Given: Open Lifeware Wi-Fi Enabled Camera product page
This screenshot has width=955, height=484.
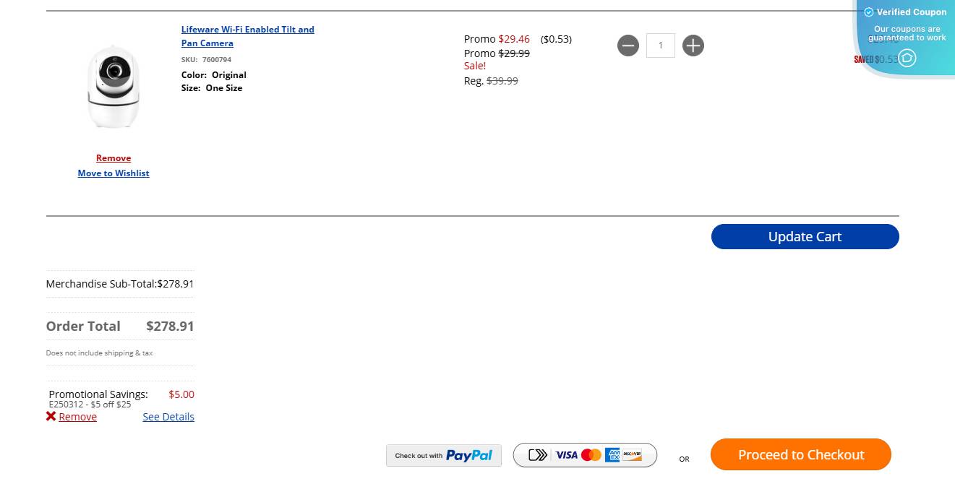Looking at the screenshot, I should [x=248, y=36].
